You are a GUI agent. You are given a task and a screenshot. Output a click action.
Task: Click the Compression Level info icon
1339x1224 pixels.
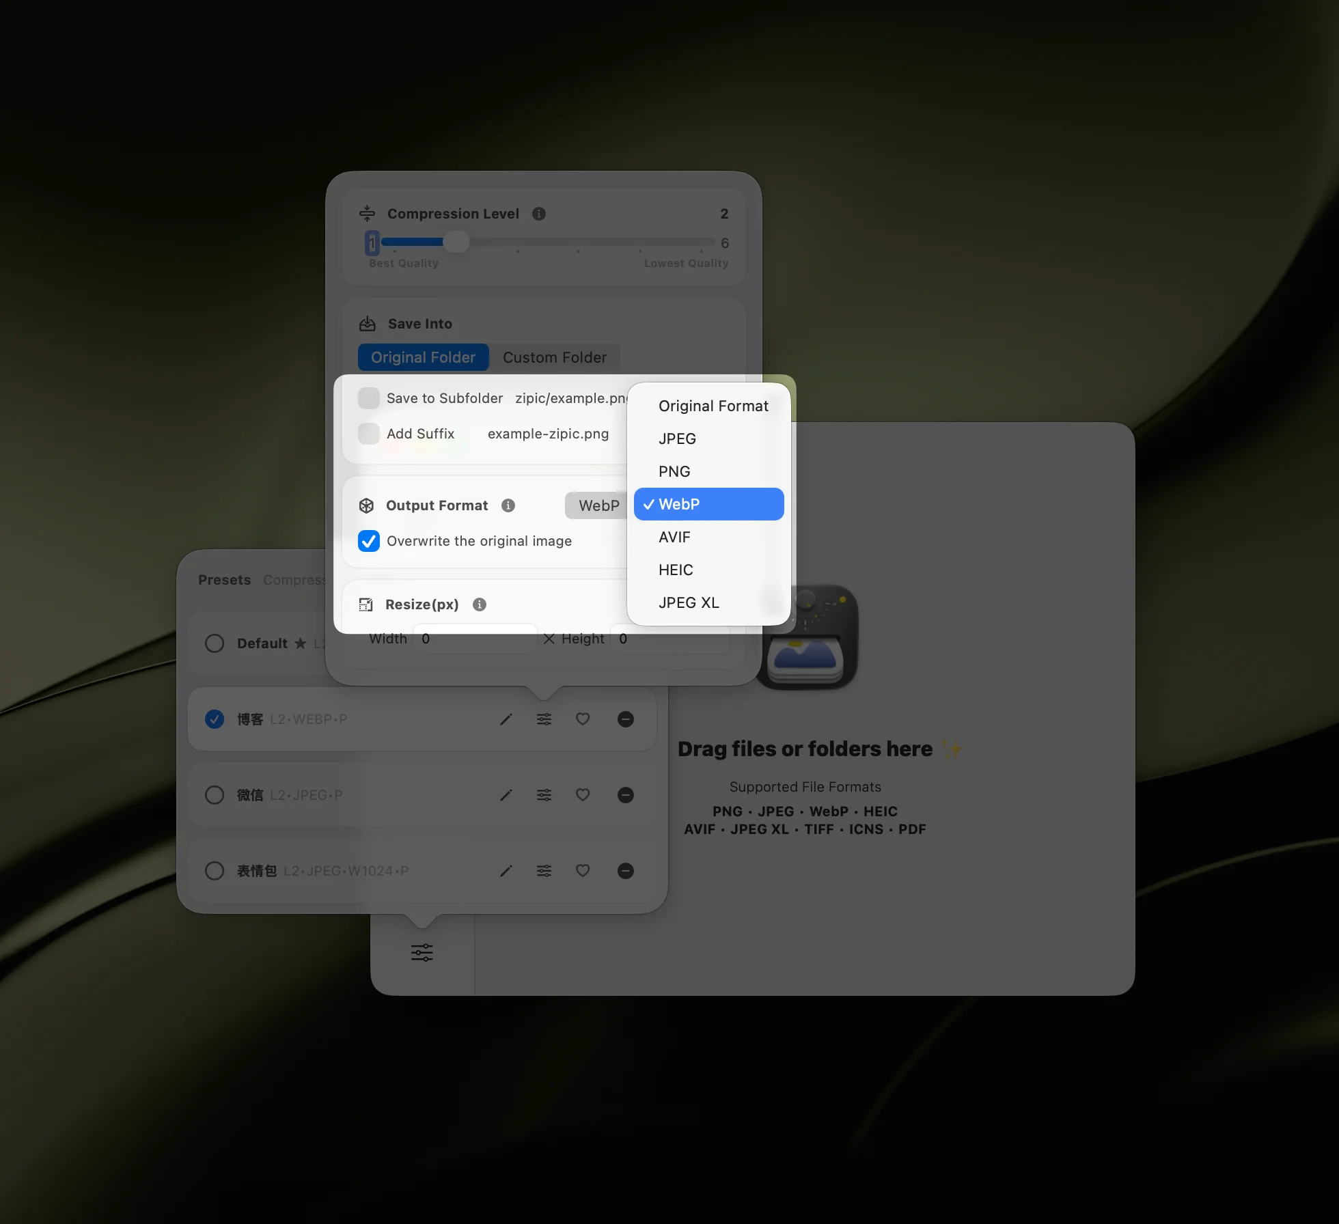point(538,213)
